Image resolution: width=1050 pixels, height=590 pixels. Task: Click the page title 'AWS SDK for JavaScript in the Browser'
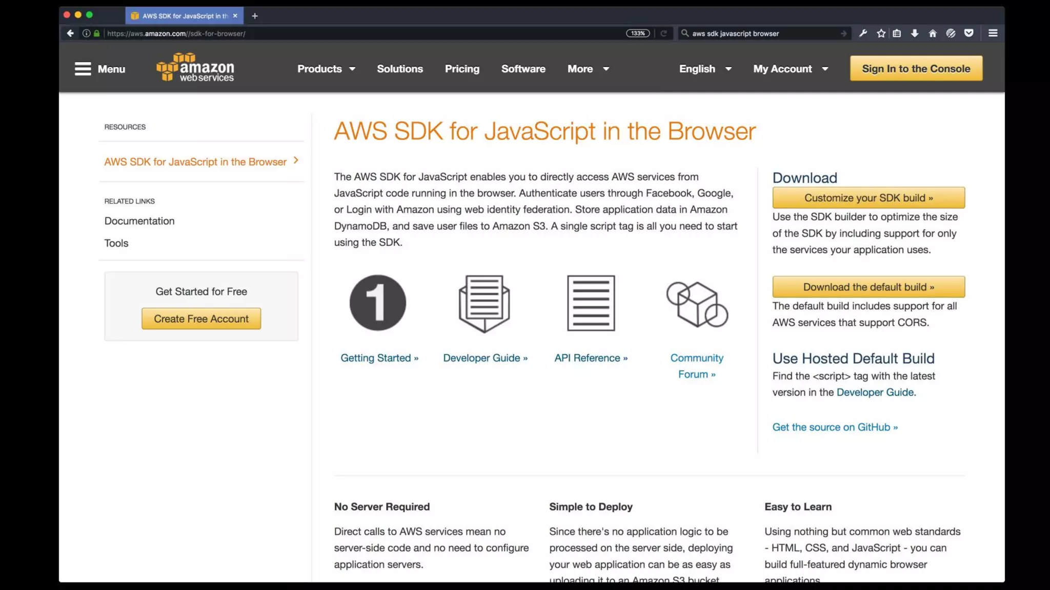545,131
